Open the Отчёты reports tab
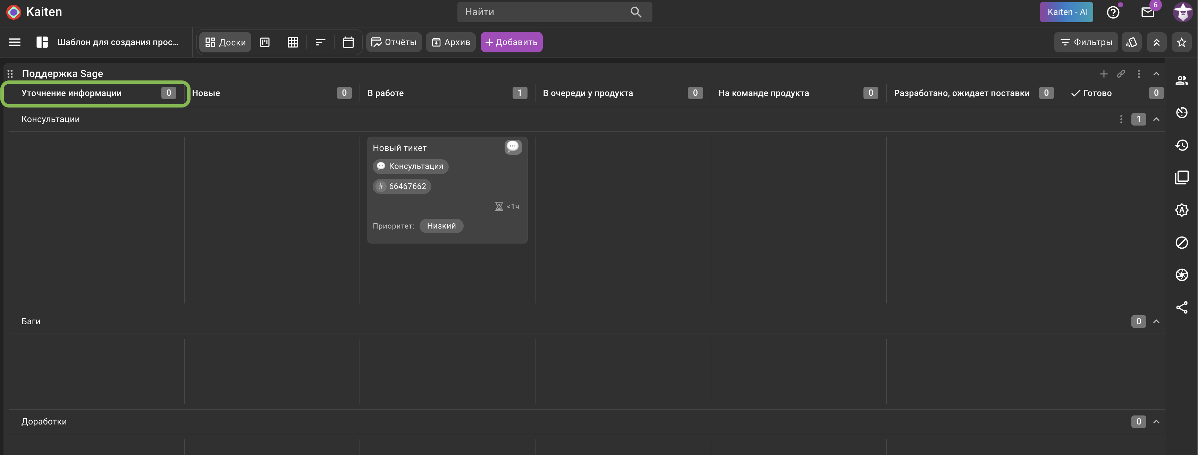The height and width of the screenshot is (455, 1198). [x=394, y=42]
